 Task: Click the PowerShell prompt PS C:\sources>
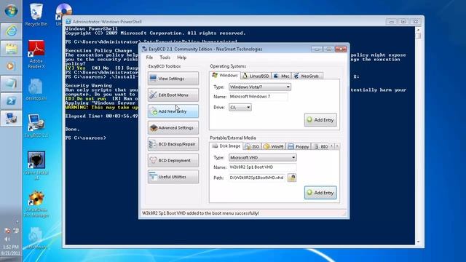(x=86, y=138)
